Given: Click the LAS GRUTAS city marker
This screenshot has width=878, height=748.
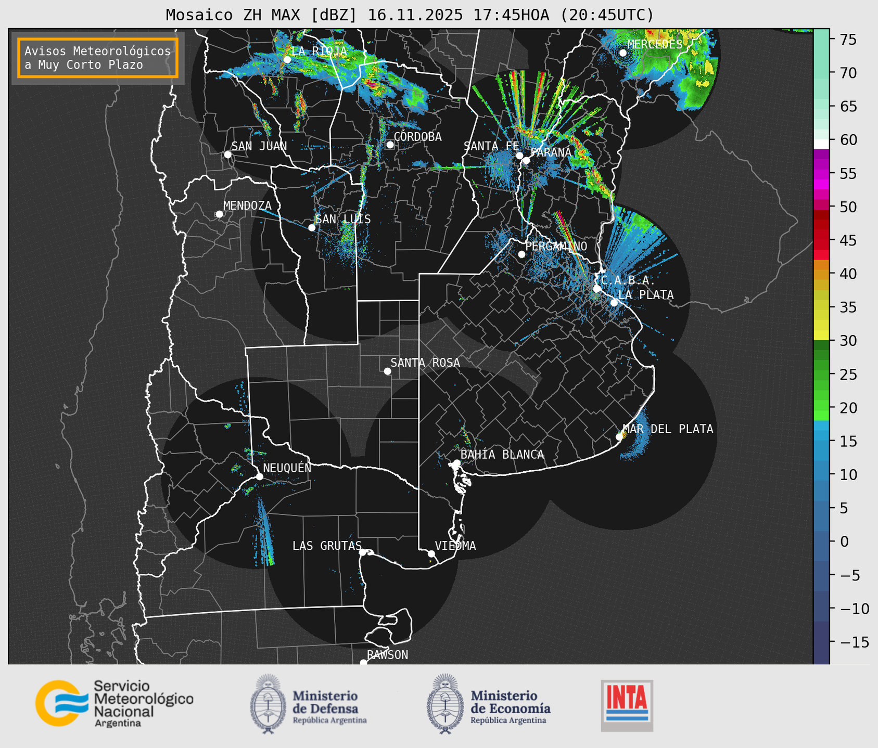Looking at the screenshot, I should 363,552.
